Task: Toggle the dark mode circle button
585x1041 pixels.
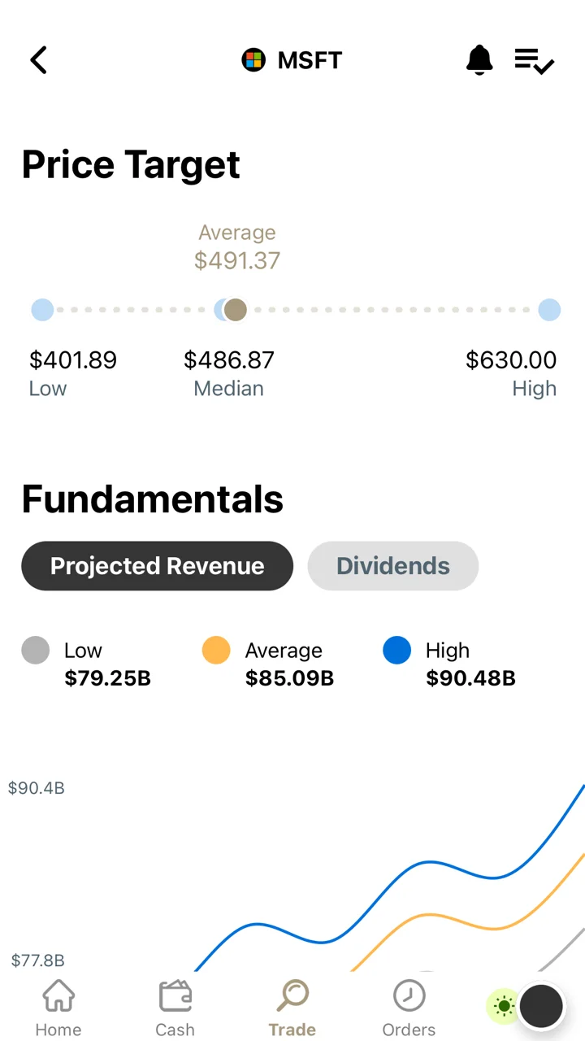Action: (x=541, y=1006)
